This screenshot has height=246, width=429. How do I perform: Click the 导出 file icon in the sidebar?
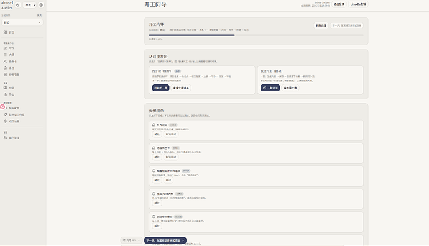tap(5, 94)
